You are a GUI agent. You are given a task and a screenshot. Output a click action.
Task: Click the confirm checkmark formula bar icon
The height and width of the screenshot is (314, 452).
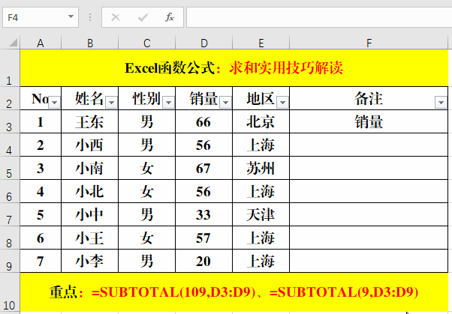(x=143, y=17)
